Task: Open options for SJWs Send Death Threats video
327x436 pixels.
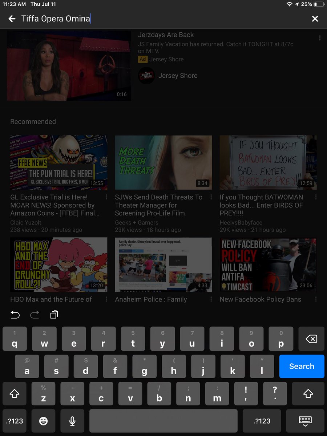Action: [x=211, y=197]
